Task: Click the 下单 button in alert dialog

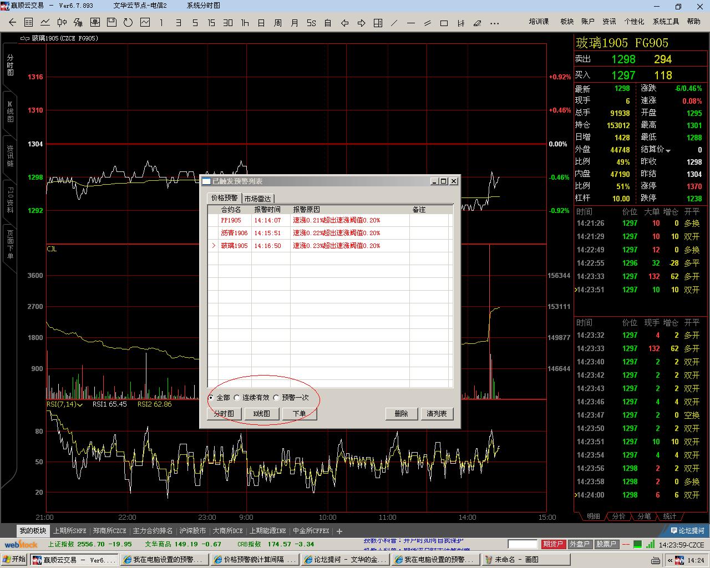Action: tap(299, 414)
